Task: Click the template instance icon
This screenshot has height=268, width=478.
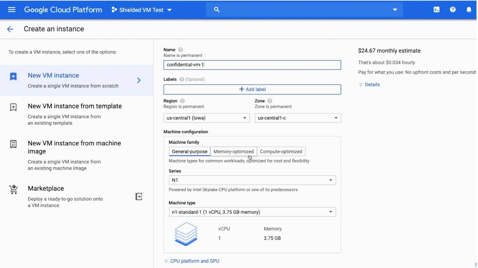Action: (13, 107)
